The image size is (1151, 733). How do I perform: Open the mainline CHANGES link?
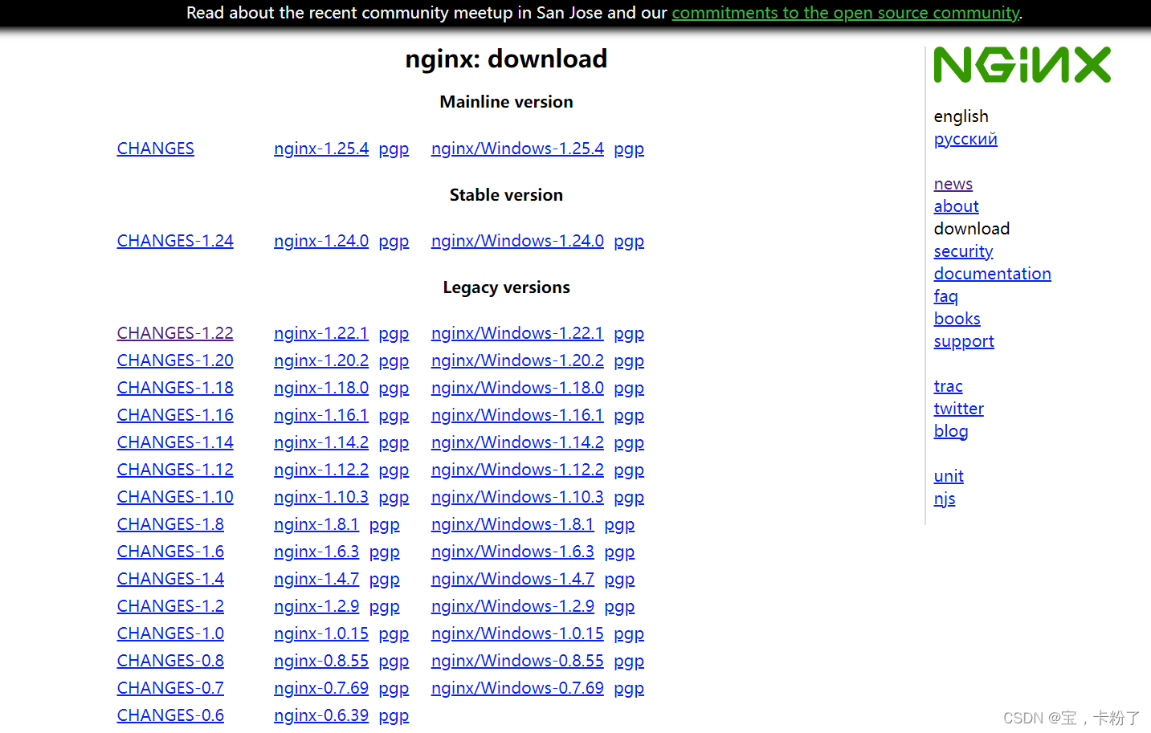pos(156,149)
